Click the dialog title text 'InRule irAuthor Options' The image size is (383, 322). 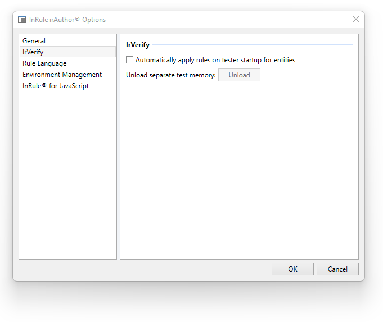(67, 20)
